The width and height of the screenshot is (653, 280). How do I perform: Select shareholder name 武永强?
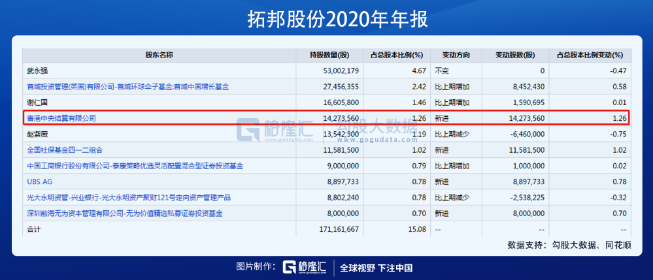pyautogui.click(x=37, y=70)
